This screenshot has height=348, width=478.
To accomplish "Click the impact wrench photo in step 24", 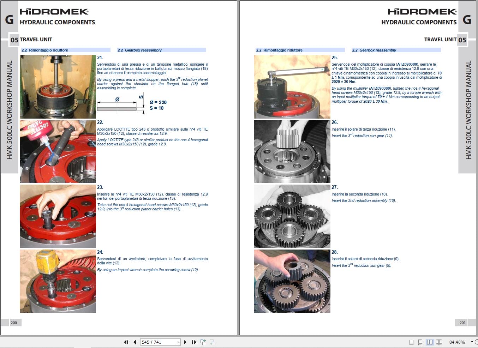I will click(58, 281).
